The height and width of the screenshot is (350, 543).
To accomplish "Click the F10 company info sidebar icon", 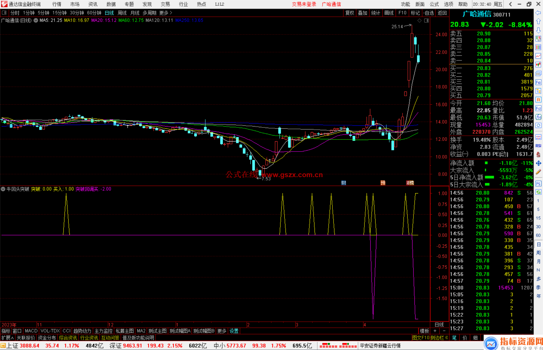I will pos(538,82).
